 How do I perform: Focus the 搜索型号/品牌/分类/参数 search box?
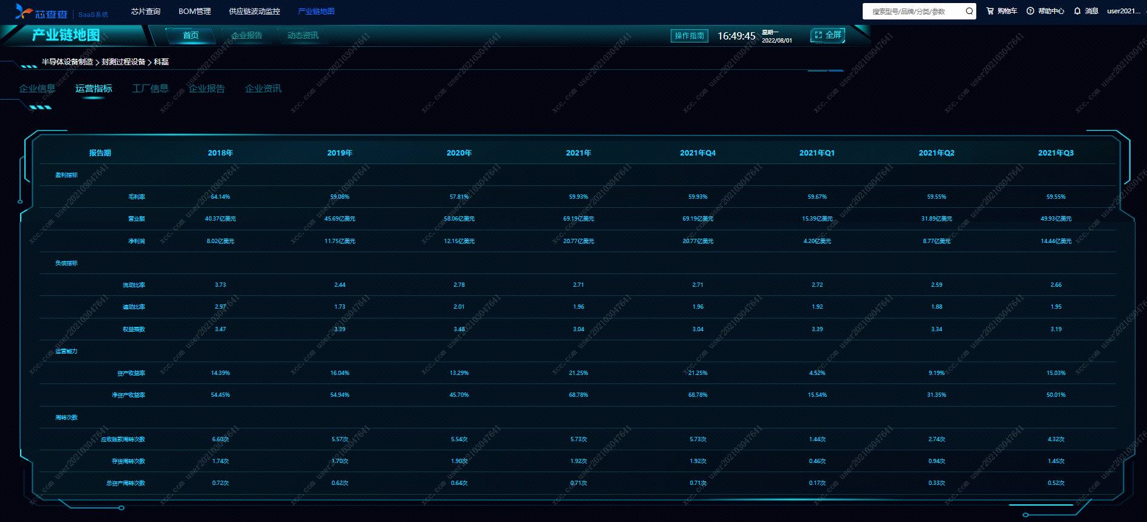[914, 11]
